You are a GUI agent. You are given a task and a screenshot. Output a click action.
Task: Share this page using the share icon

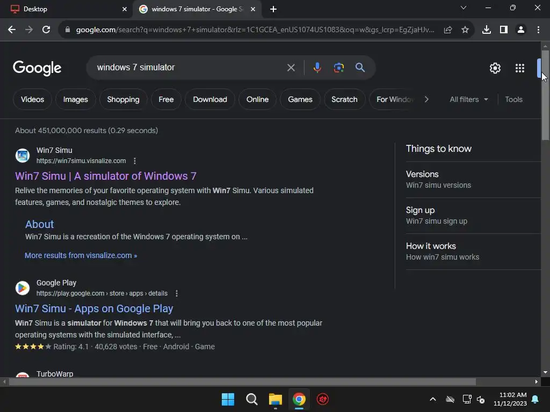448,30
